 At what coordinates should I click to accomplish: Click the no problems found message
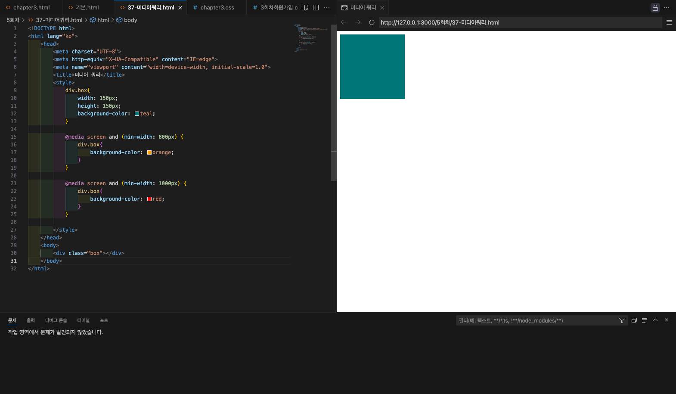click(55, 332)
